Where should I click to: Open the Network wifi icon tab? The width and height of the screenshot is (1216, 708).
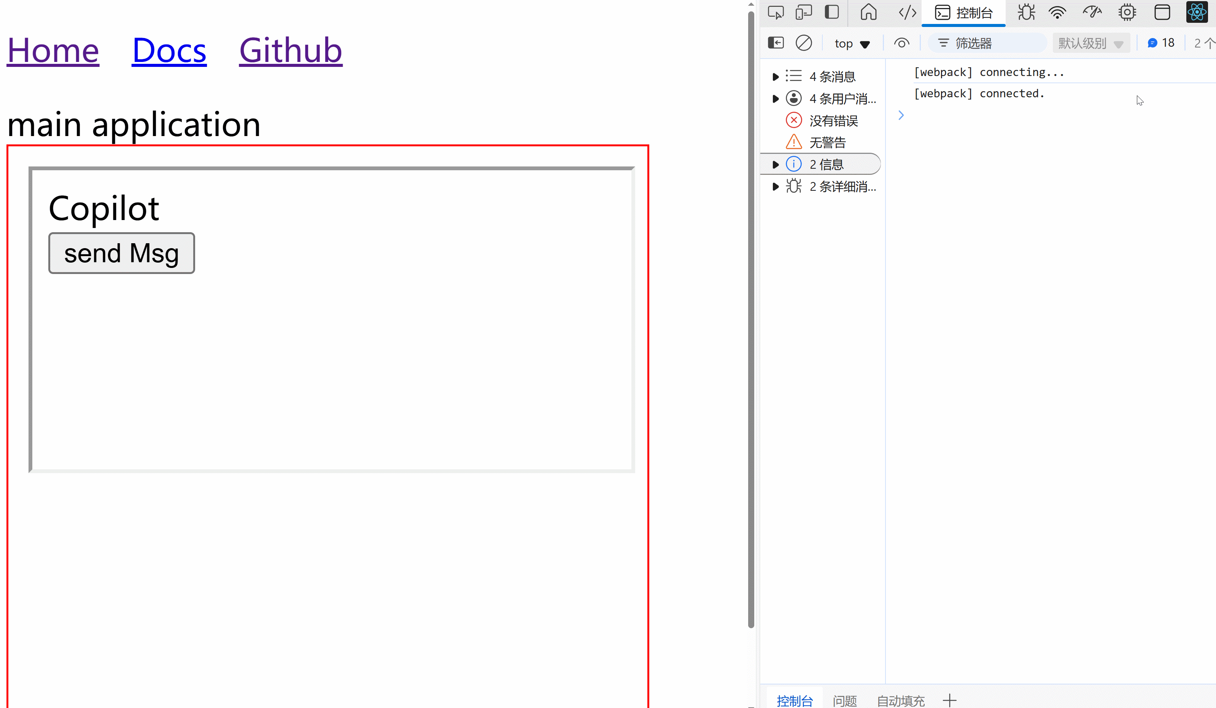tap(1057, 13)
